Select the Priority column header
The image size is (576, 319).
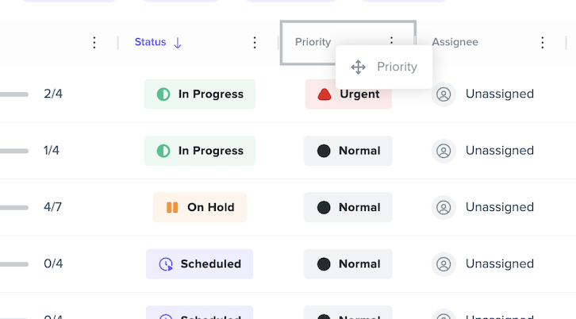point(313,42)
